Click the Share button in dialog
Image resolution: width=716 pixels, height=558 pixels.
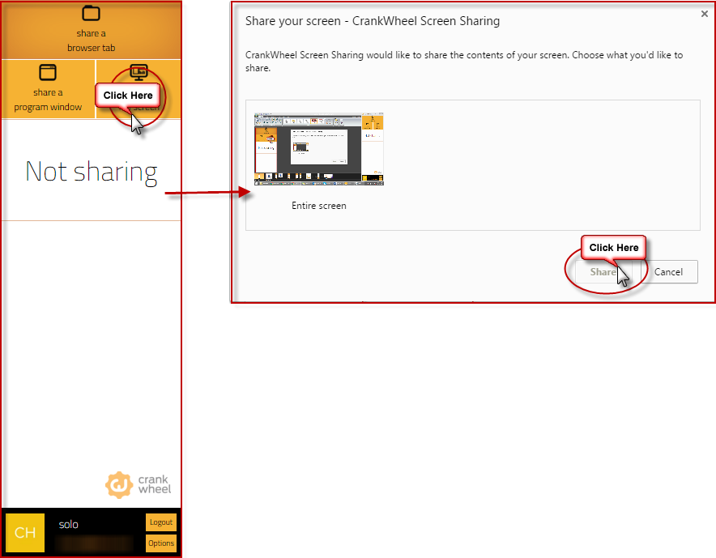603,271
